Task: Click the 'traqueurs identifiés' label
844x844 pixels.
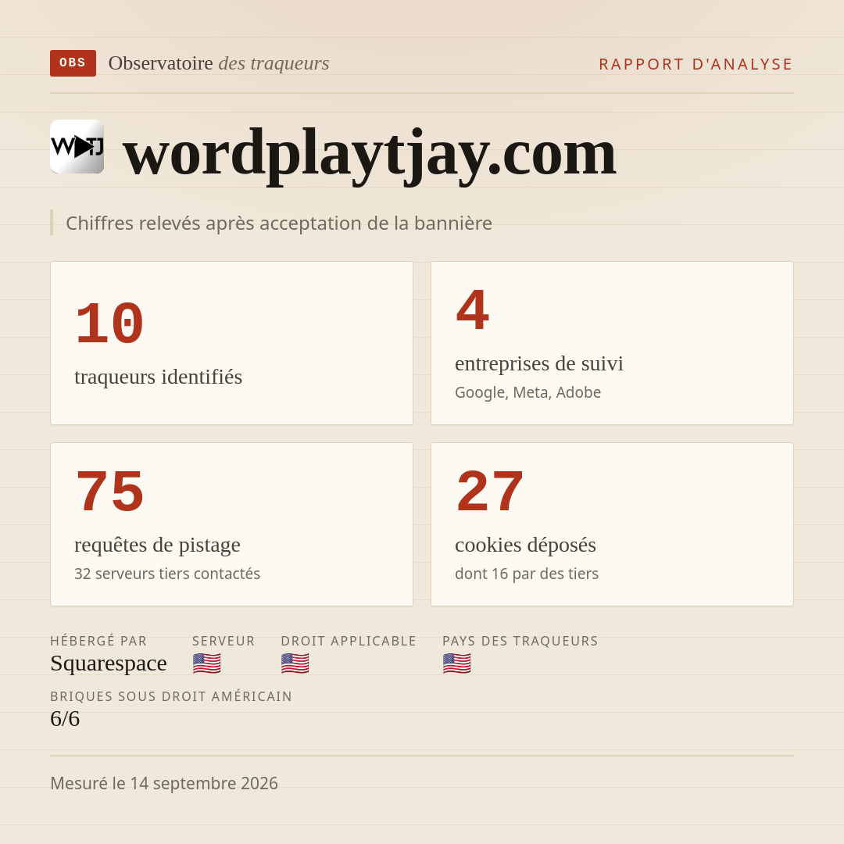Action: [158, 377]
